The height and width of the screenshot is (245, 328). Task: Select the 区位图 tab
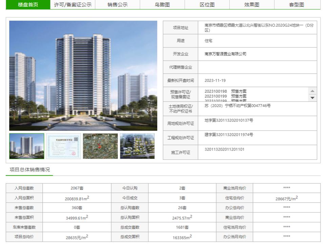click(207, 5)
